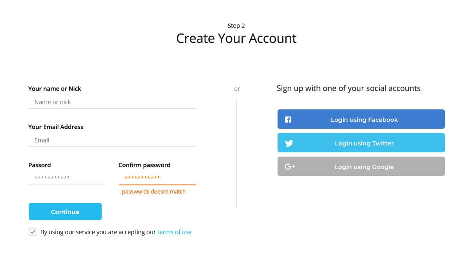Viewport: 471px width, 269px height.
Task: Click the Google Plus icon
Action: 290,167
